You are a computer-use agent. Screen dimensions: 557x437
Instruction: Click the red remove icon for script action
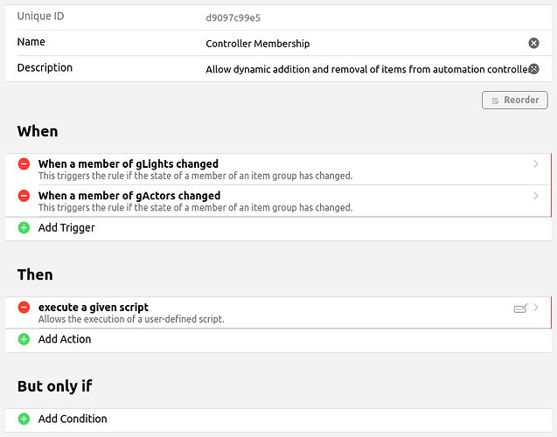(24, 308)
